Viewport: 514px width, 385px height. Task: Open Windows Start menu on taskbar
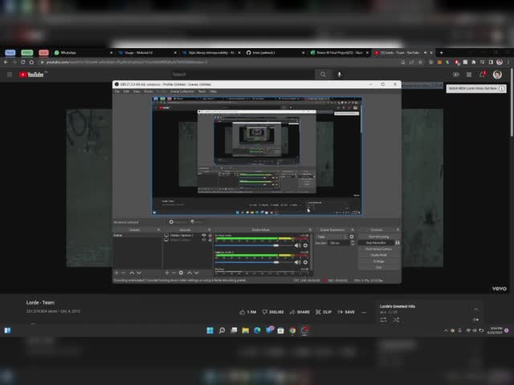[x=210, y=330]
